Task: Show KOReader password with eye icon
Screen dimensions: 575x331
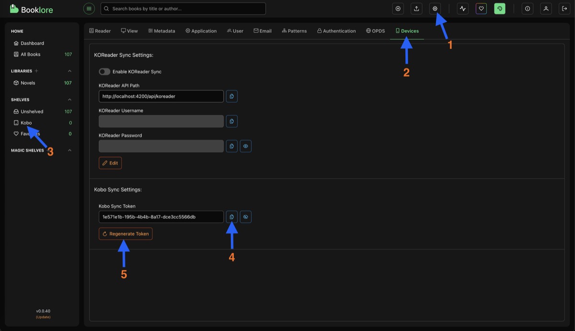Action: (245, 146)
